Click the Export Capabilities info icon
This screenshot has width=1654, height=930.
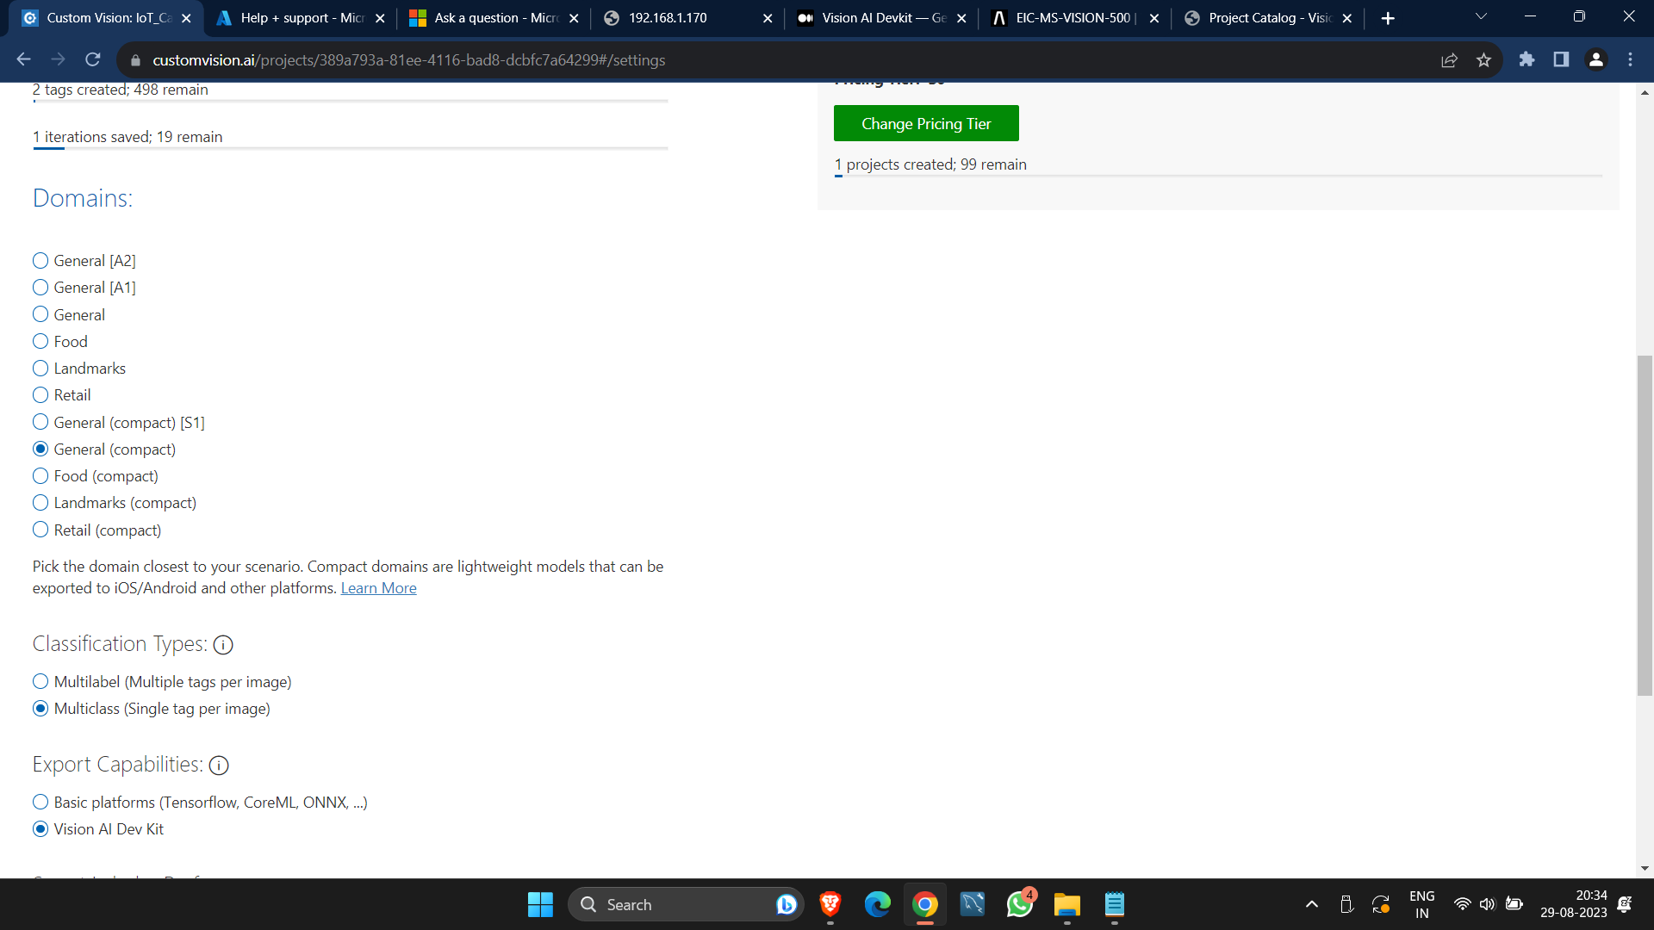pyautogui.click(x=219, y=766)
